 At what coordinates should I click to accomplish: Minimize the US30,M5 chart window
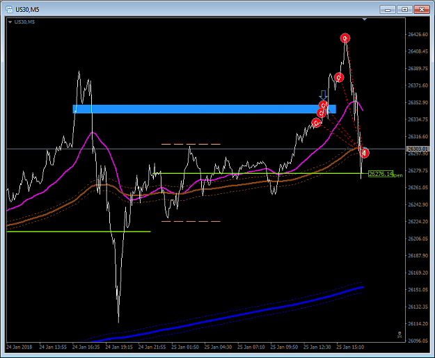pyautogui.click(x=388, y=10)
